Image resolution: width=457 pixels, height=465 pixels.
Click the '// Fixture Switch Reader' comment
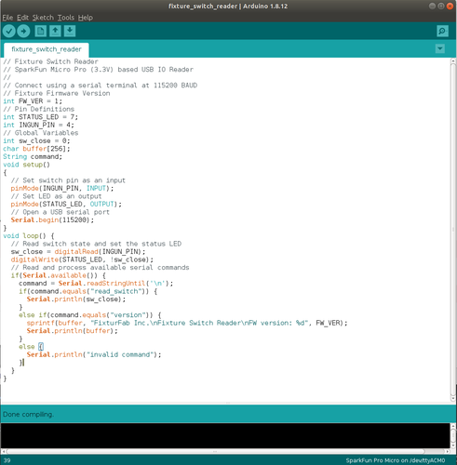tap(50, 61)
